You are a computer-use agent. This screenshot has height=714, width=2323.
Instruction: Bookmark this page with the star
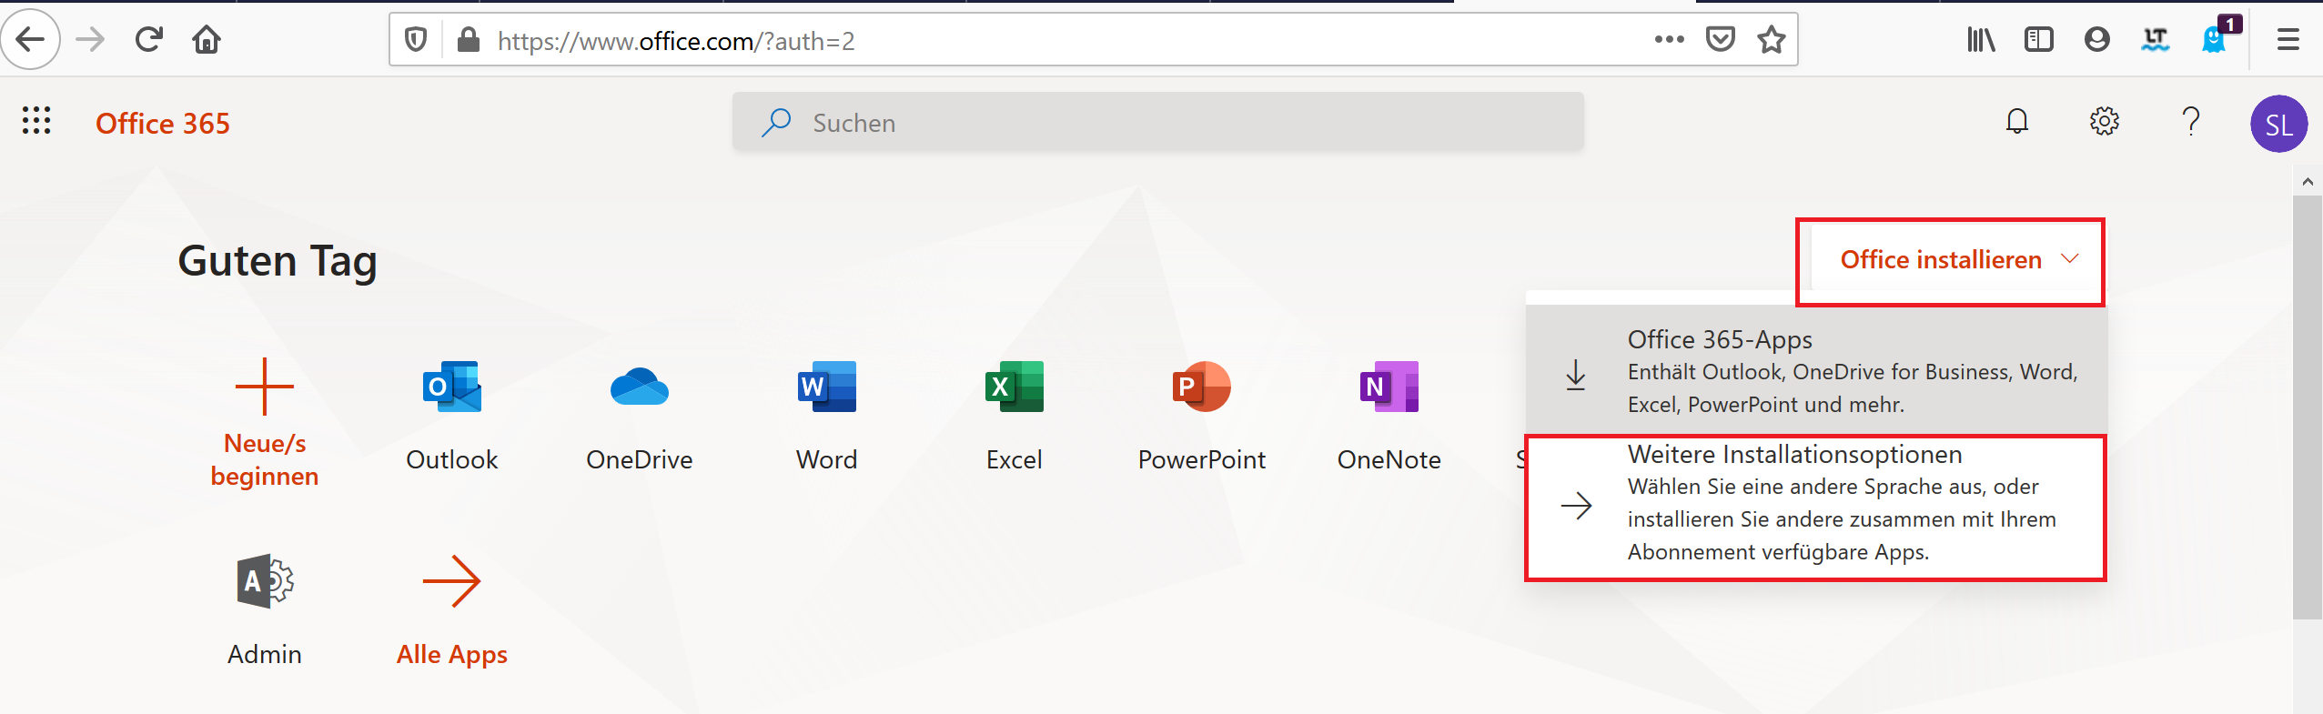(1771, 39)
